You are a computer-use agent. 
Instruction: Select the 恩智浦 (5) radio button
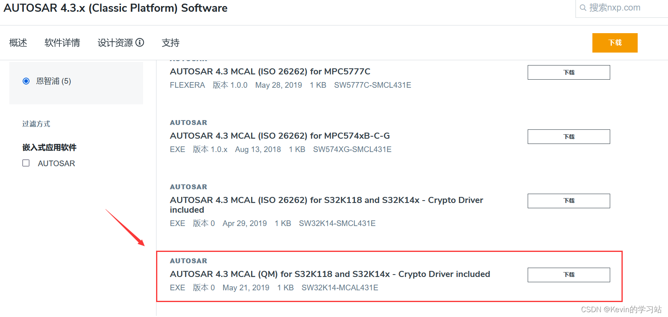pyautogui.click(x=26, y=81)
